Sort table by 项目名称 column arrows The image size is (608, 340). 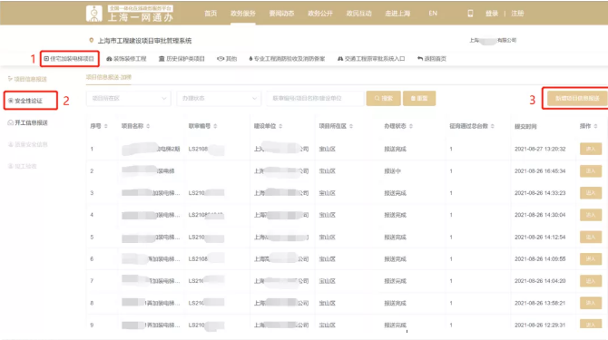coord(148,126)
